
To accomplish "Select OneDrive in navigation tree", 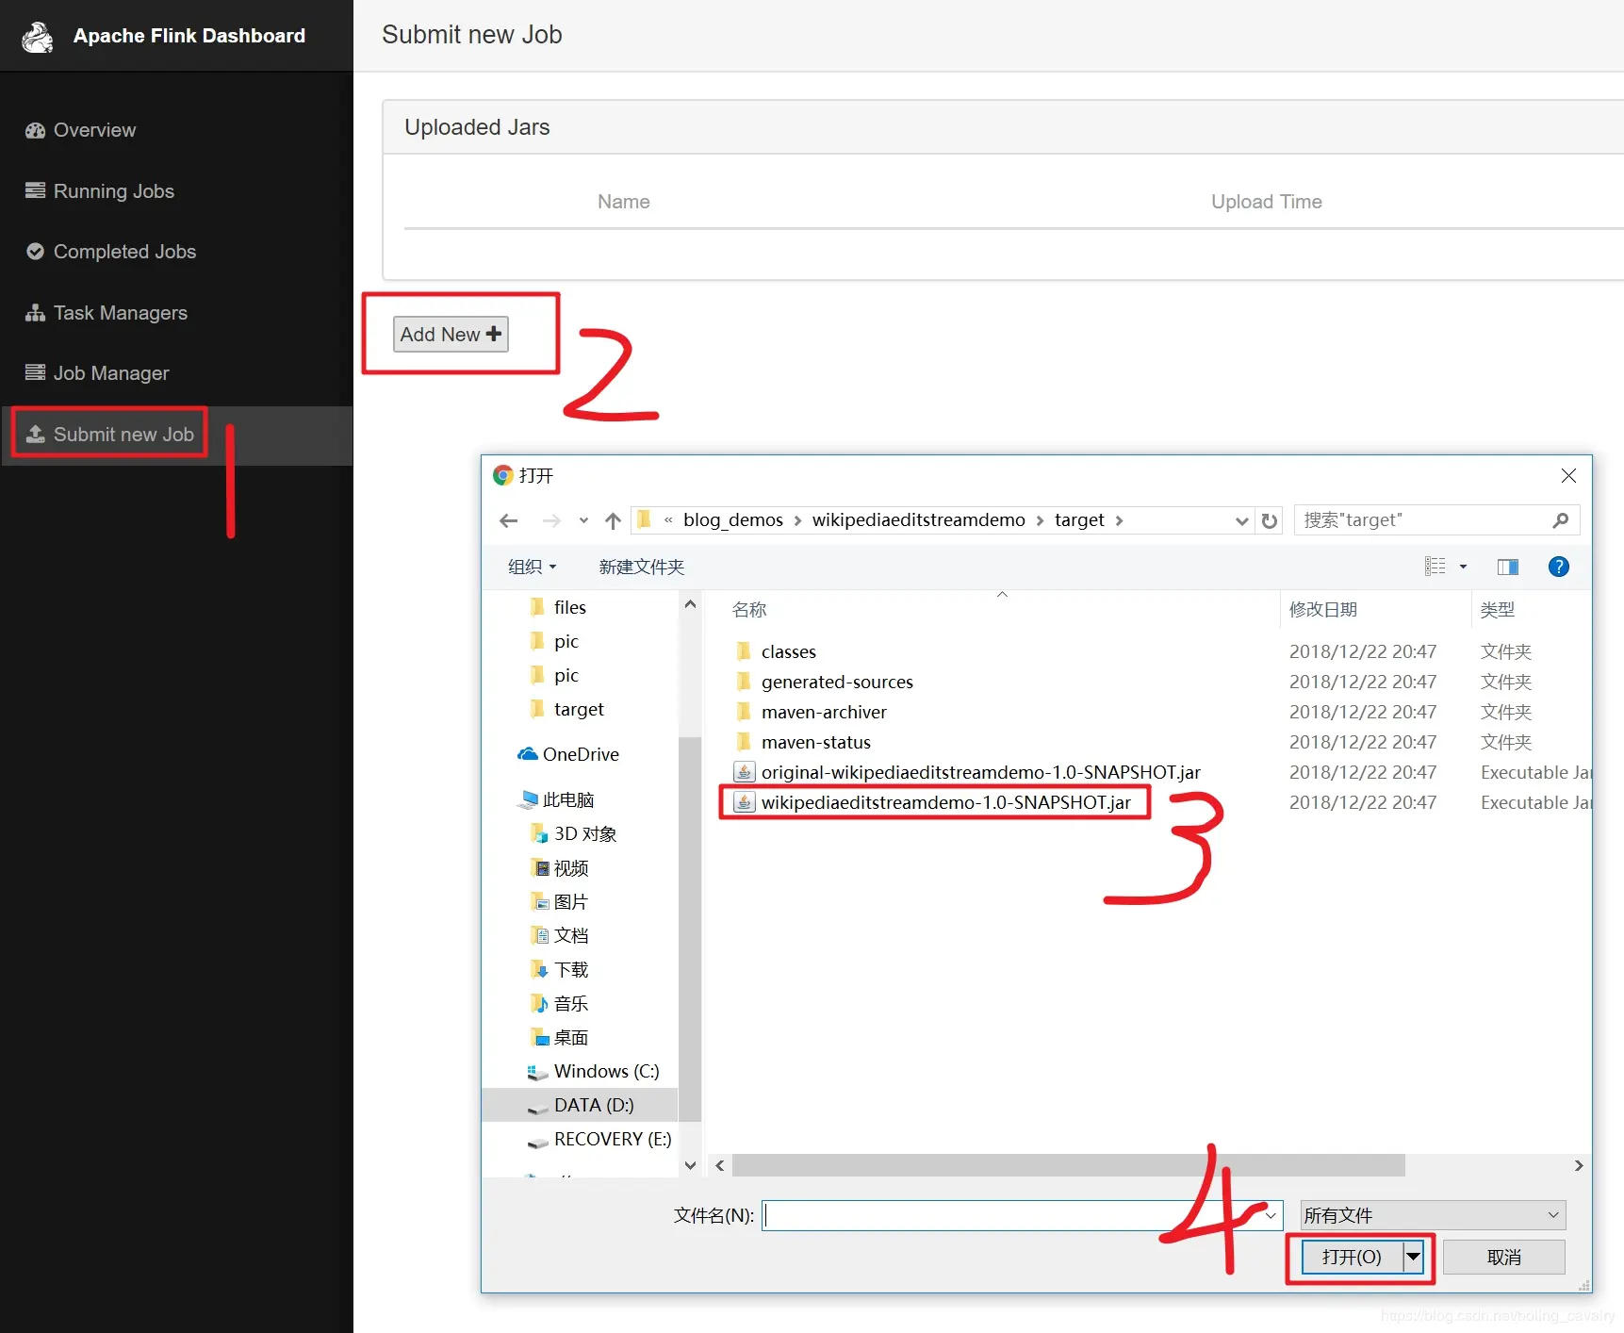I will click(581, 754).
